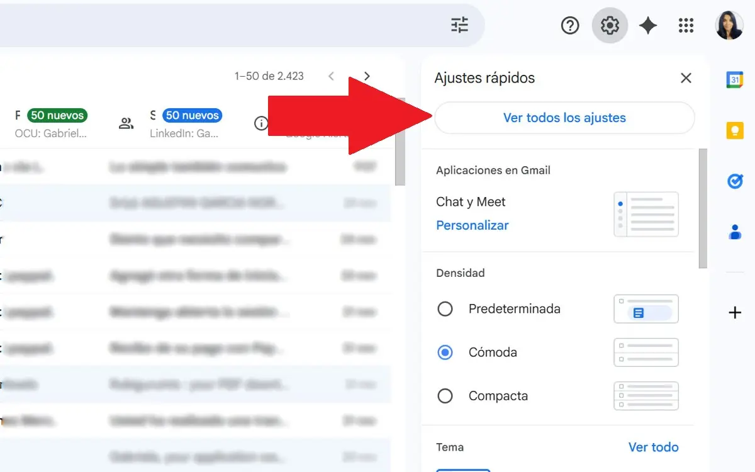
Task: Open the Google apps grid
Action: click(686, 25)
